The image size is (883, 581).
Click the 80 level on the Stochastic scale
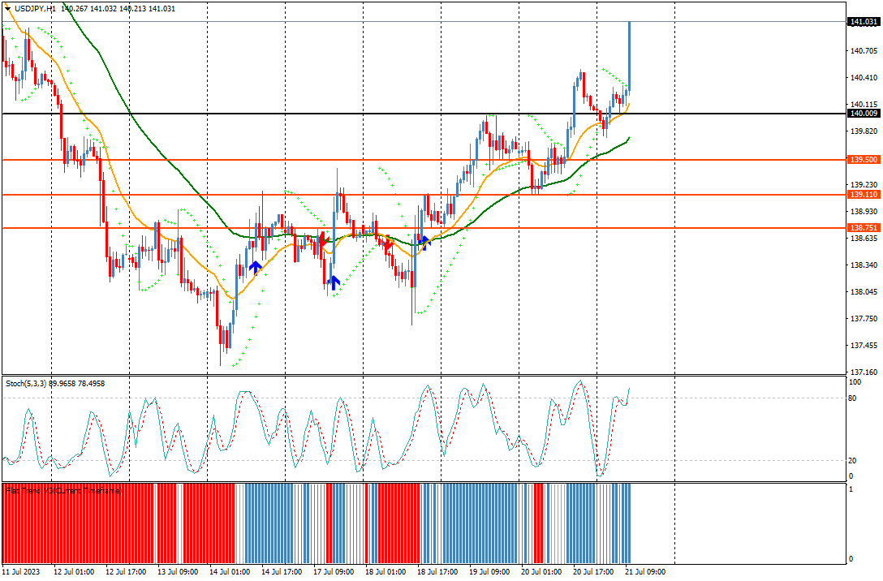(853, 398)
